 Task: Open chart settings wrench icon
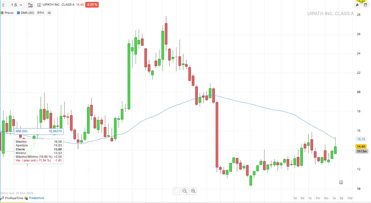coord(358,5)
